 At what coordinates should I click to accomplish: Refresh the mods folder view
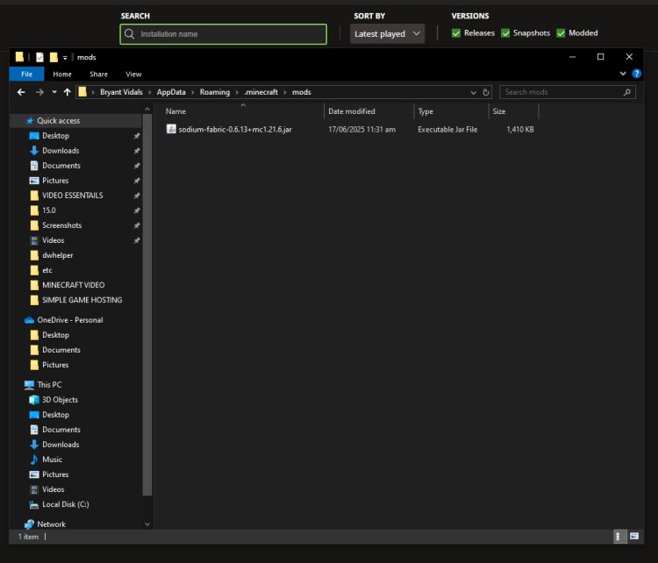pyautogui.click(x=486, y=92)
